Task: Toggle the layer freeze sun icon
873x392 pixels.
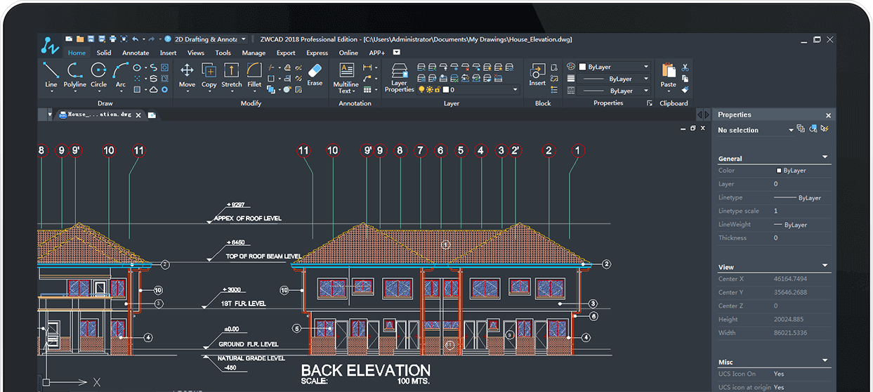Action: click(429, 90)
